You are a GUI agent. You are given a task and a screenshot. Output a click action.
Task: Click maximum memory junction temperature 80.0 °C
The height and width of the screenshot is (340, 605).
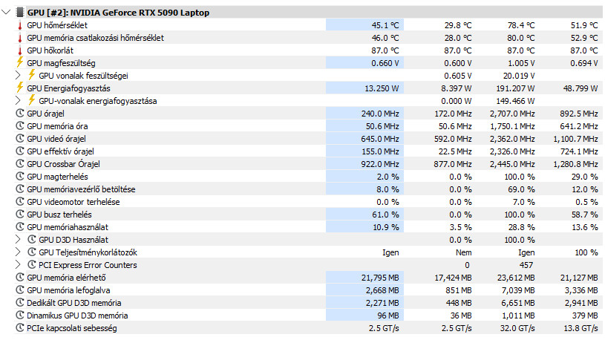pos(521,38)
